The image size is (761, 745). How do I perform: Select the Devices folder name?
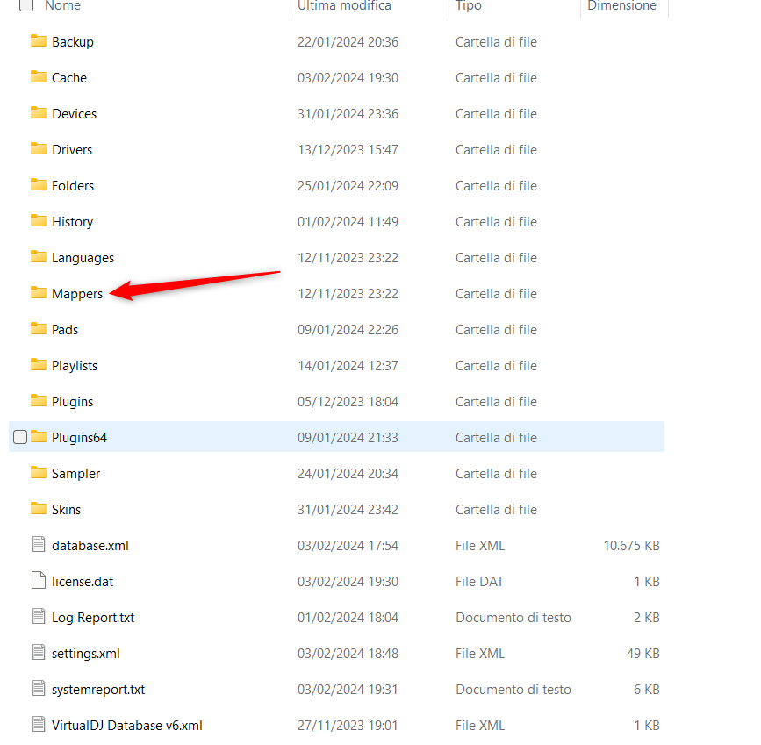[x=75, y=113]
